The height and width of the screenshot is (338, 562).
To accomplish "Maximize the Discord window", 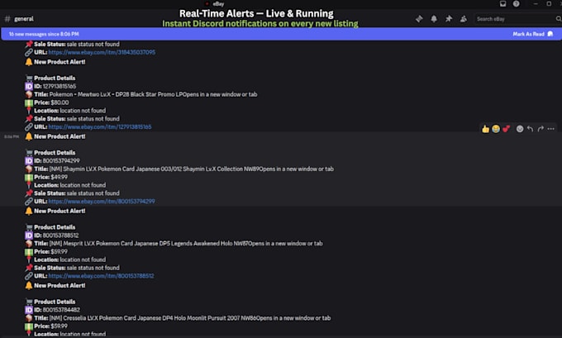I will [549, 4].
